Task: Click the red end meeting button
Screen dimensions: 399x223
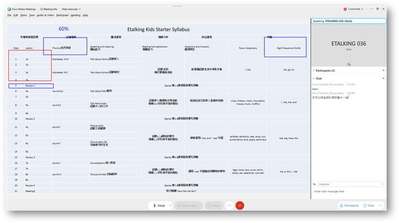Action: [240, 205]
